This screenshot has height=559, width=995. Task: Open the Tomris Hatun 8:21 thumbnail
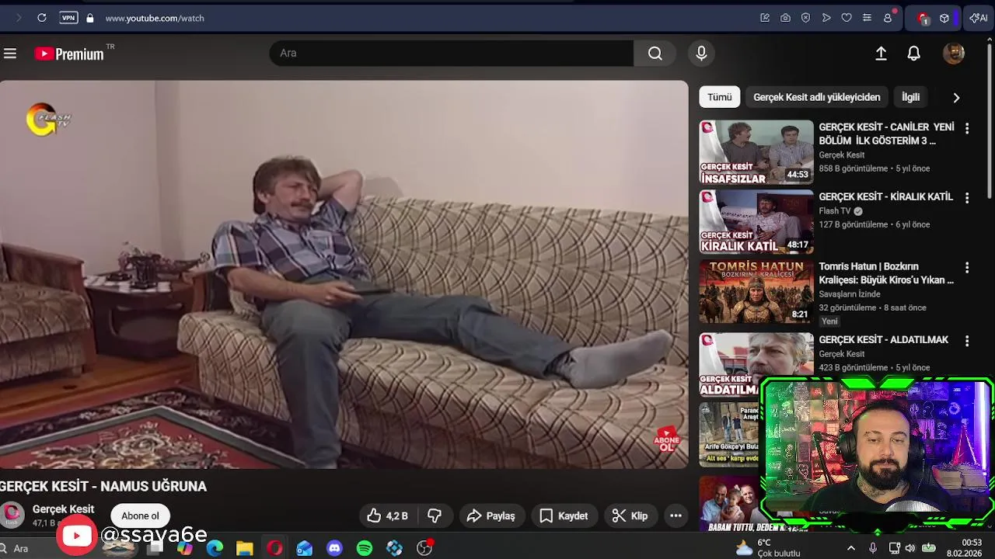[x=756, y=292]
